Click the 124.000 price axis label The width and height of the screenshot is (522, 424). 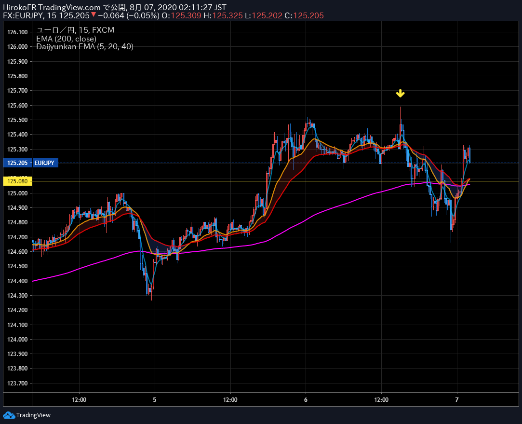pyautogui.click(x=17, y=340)
